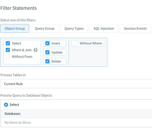Tick the Without Where checkbox

[x=76, y=43]
